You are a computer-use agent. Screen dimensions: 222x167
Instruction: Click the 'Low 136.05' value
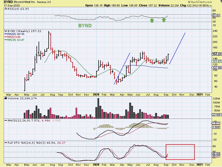pos(129,5)
